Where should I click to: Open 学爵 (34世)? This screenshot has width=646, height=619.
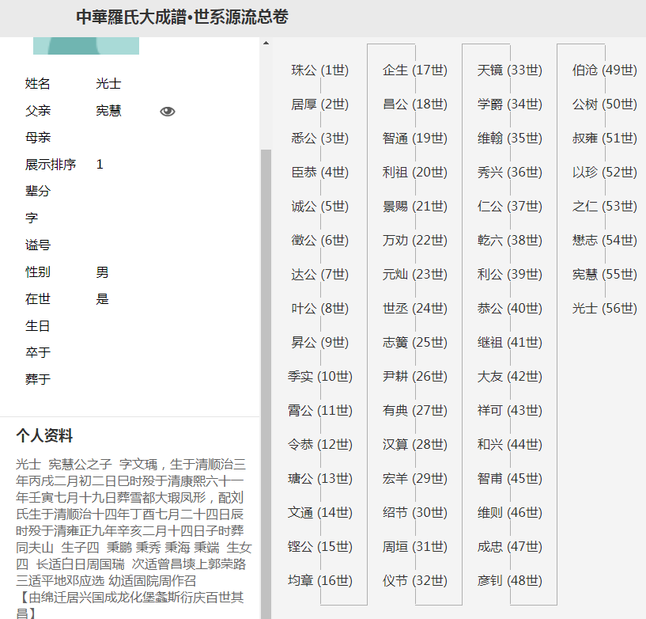click(510, 104)
